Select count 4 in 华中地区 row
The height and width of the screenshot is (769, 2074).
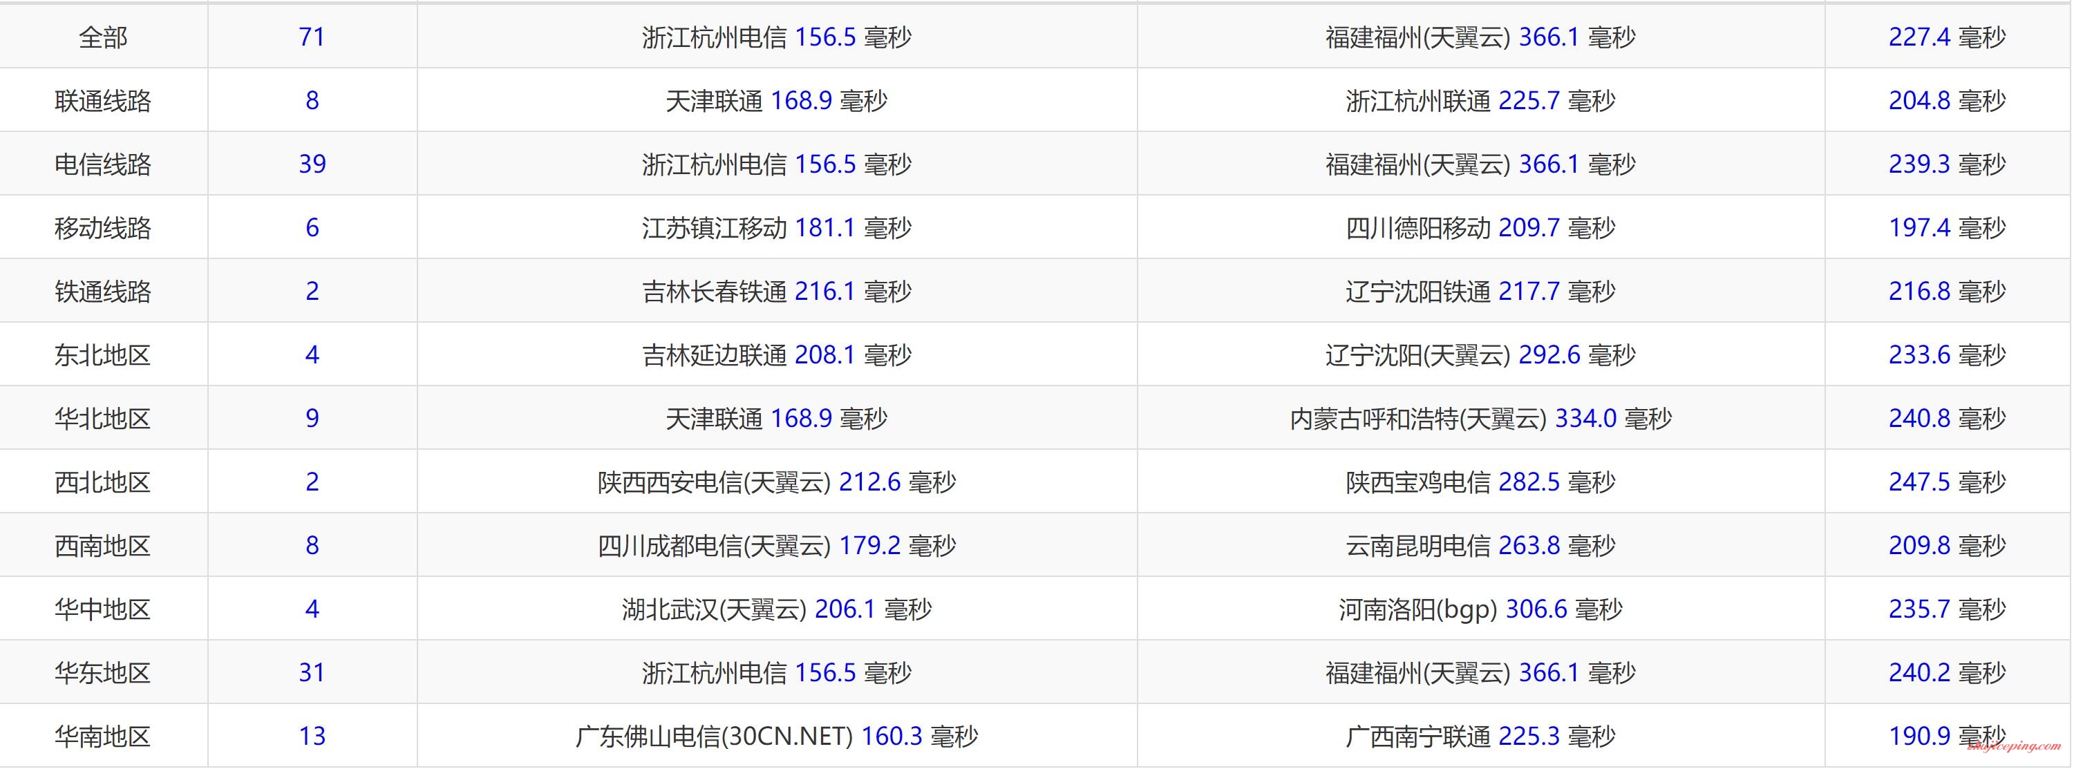pyautogui.click(x=312, y=609)
